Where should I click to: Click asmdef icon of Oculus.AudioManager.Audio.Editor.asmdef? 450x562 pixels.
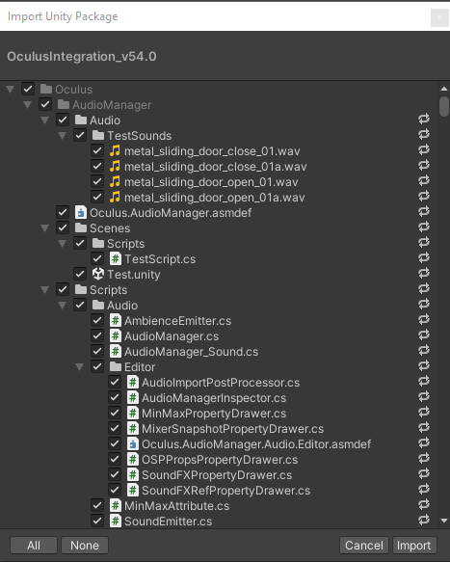(x=133, y=443)
